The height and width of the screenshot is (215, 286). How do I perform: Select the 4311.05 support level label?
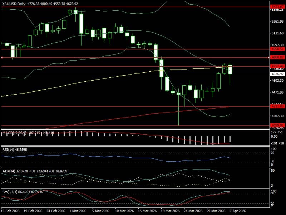[277, 106]
